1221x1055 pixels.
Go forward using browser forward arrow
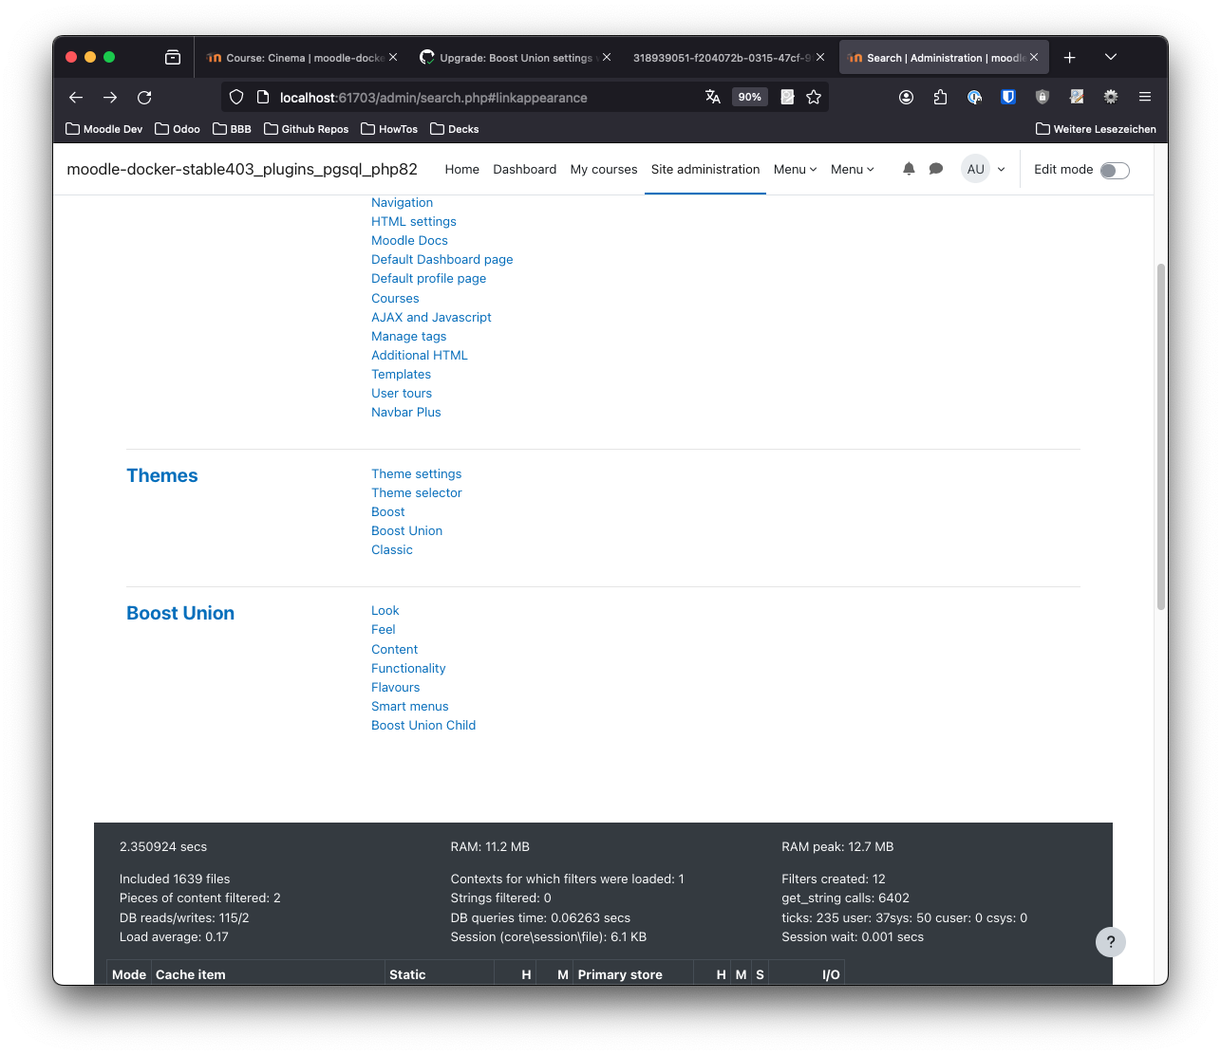pos(110,98)
